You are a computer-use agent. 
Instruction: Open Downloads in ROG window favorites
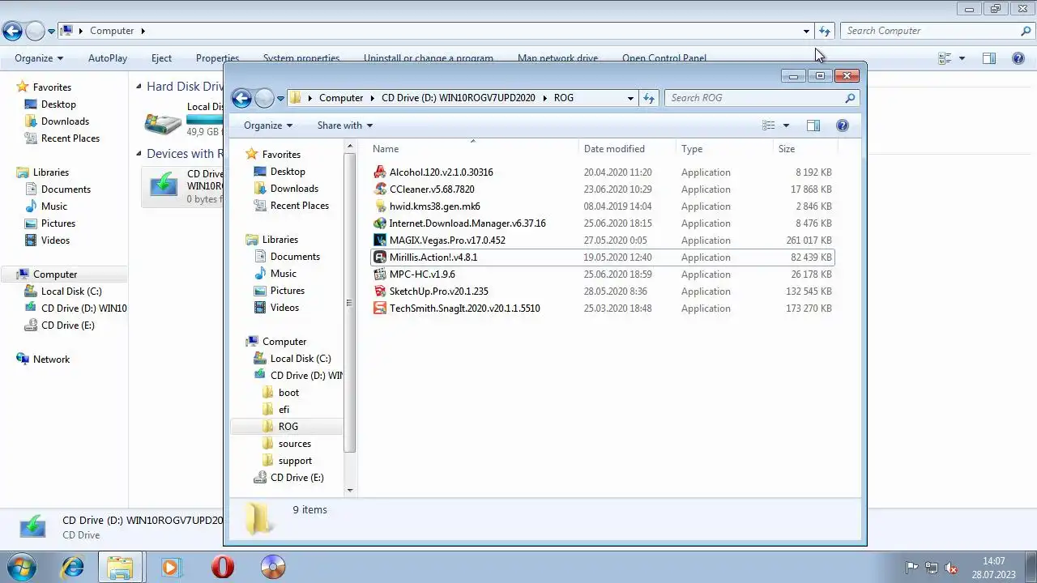click(x=294, y=189)
